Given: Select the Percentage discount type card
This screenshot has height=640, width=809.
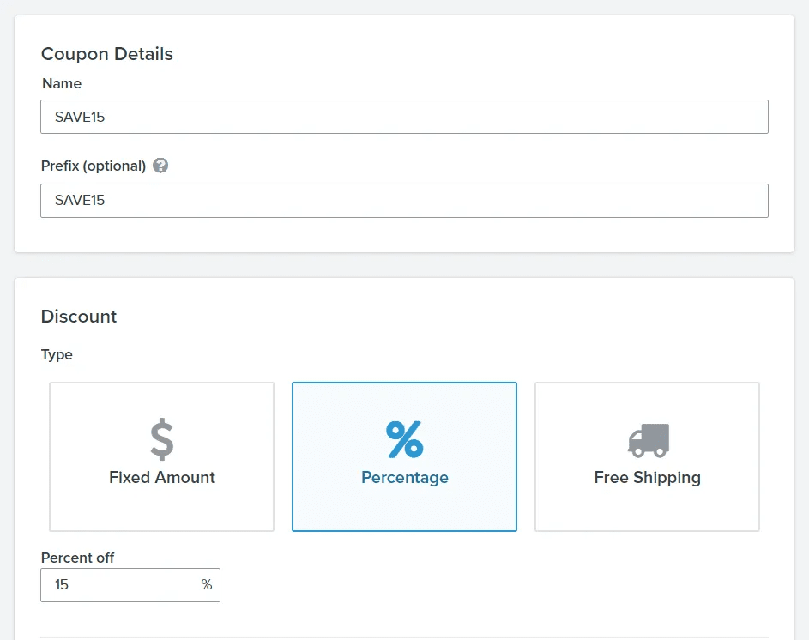Looking at the screenshot, I should point(405,456).
